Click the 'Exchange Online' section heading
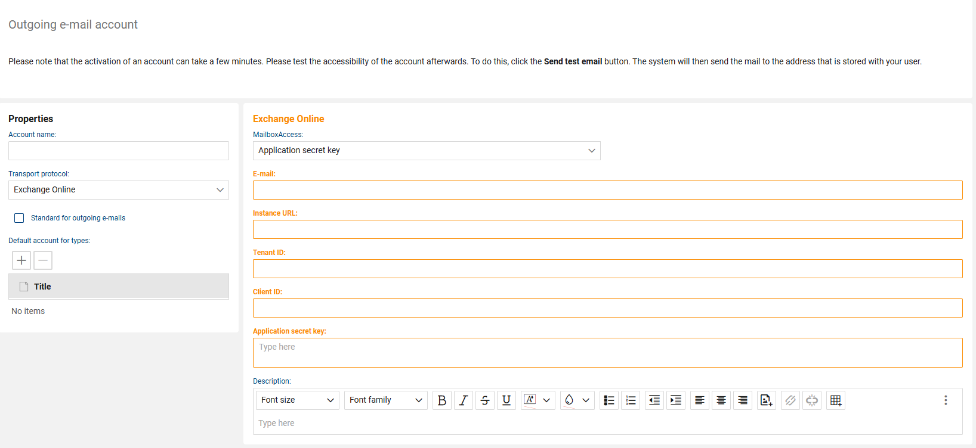The image size is (976, 448). pyautogui.click(x=289, y=119)
